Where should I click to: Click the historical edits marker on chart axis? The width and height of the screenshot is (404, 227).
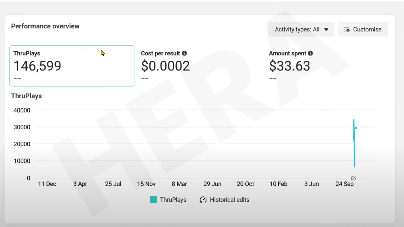[353, 178]
